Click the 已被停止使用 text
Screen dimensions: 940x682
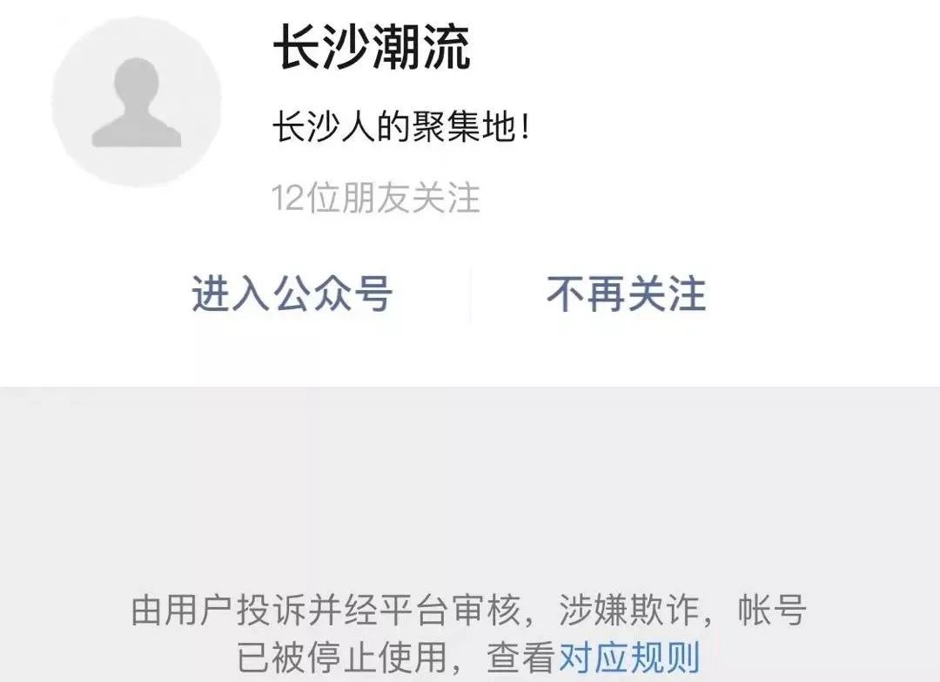[342, 658]
